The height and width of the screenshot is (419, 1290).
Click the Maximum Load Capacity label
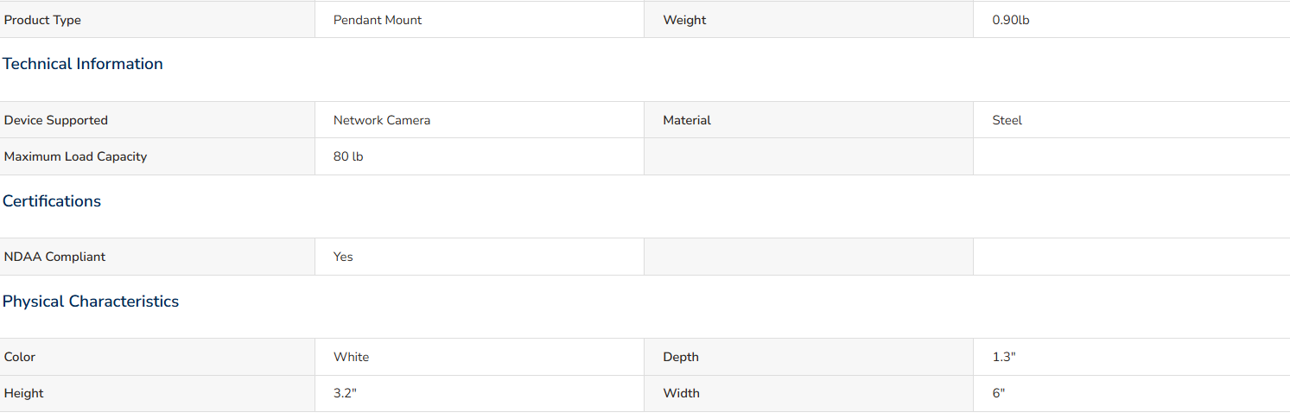(76, 156)
